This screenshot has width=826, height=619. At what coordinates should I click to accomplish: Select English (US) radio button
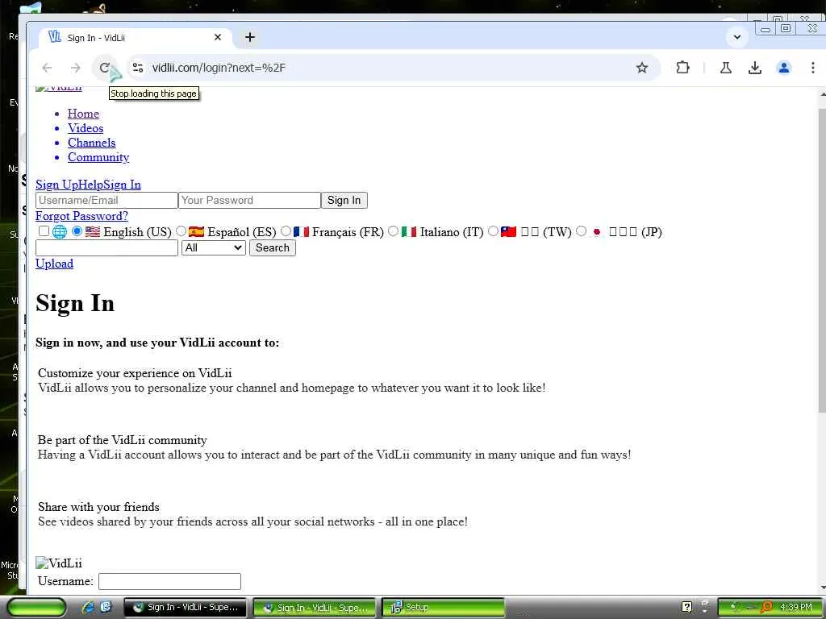[77, 231]
